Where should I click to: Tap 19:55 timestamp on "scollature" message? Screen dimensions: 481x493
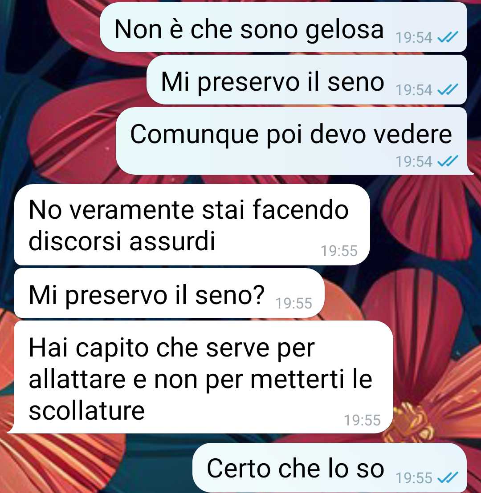(362, 421)
